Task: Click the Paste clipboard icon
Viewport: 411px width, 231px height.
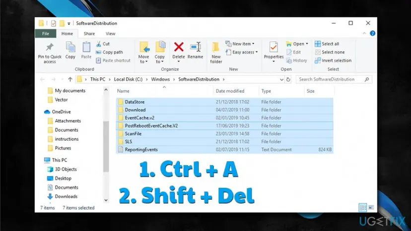Action: tap(86, 47)
